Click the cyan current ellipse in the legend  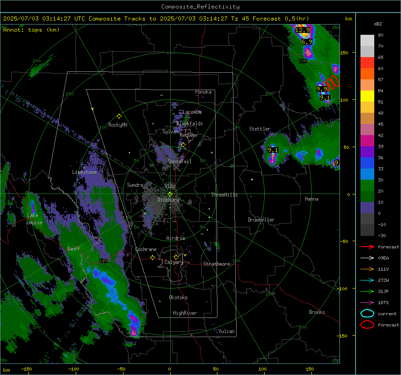(x=367, y=313)
